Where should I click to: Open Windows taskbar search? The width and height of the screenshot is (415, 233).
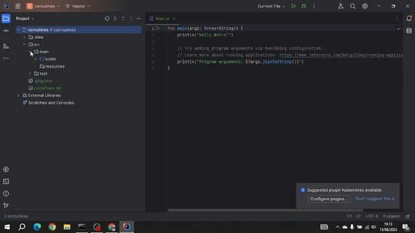click(x=22, y=227)
